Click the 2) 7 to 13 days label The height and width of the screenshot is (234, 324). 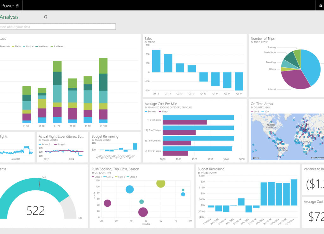coord(153,130)
